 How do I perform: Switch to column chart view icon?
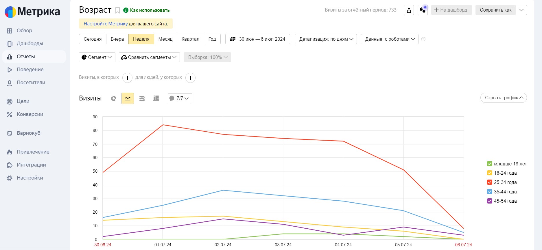click(x=156, y=98)
